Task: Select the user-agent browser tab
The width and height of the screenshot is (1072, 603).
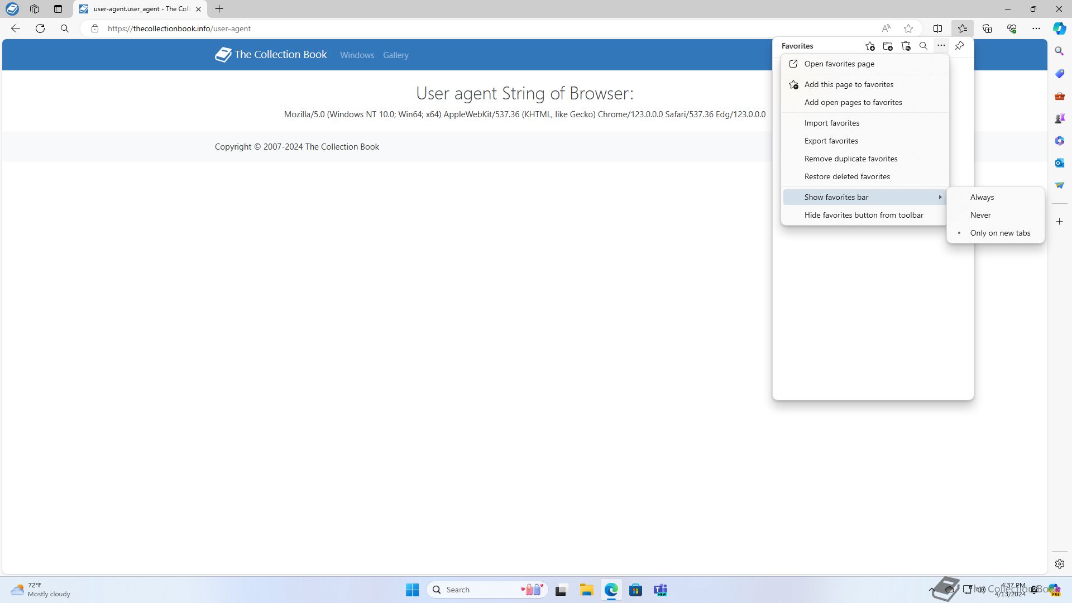Action: [x=140, y=9]
